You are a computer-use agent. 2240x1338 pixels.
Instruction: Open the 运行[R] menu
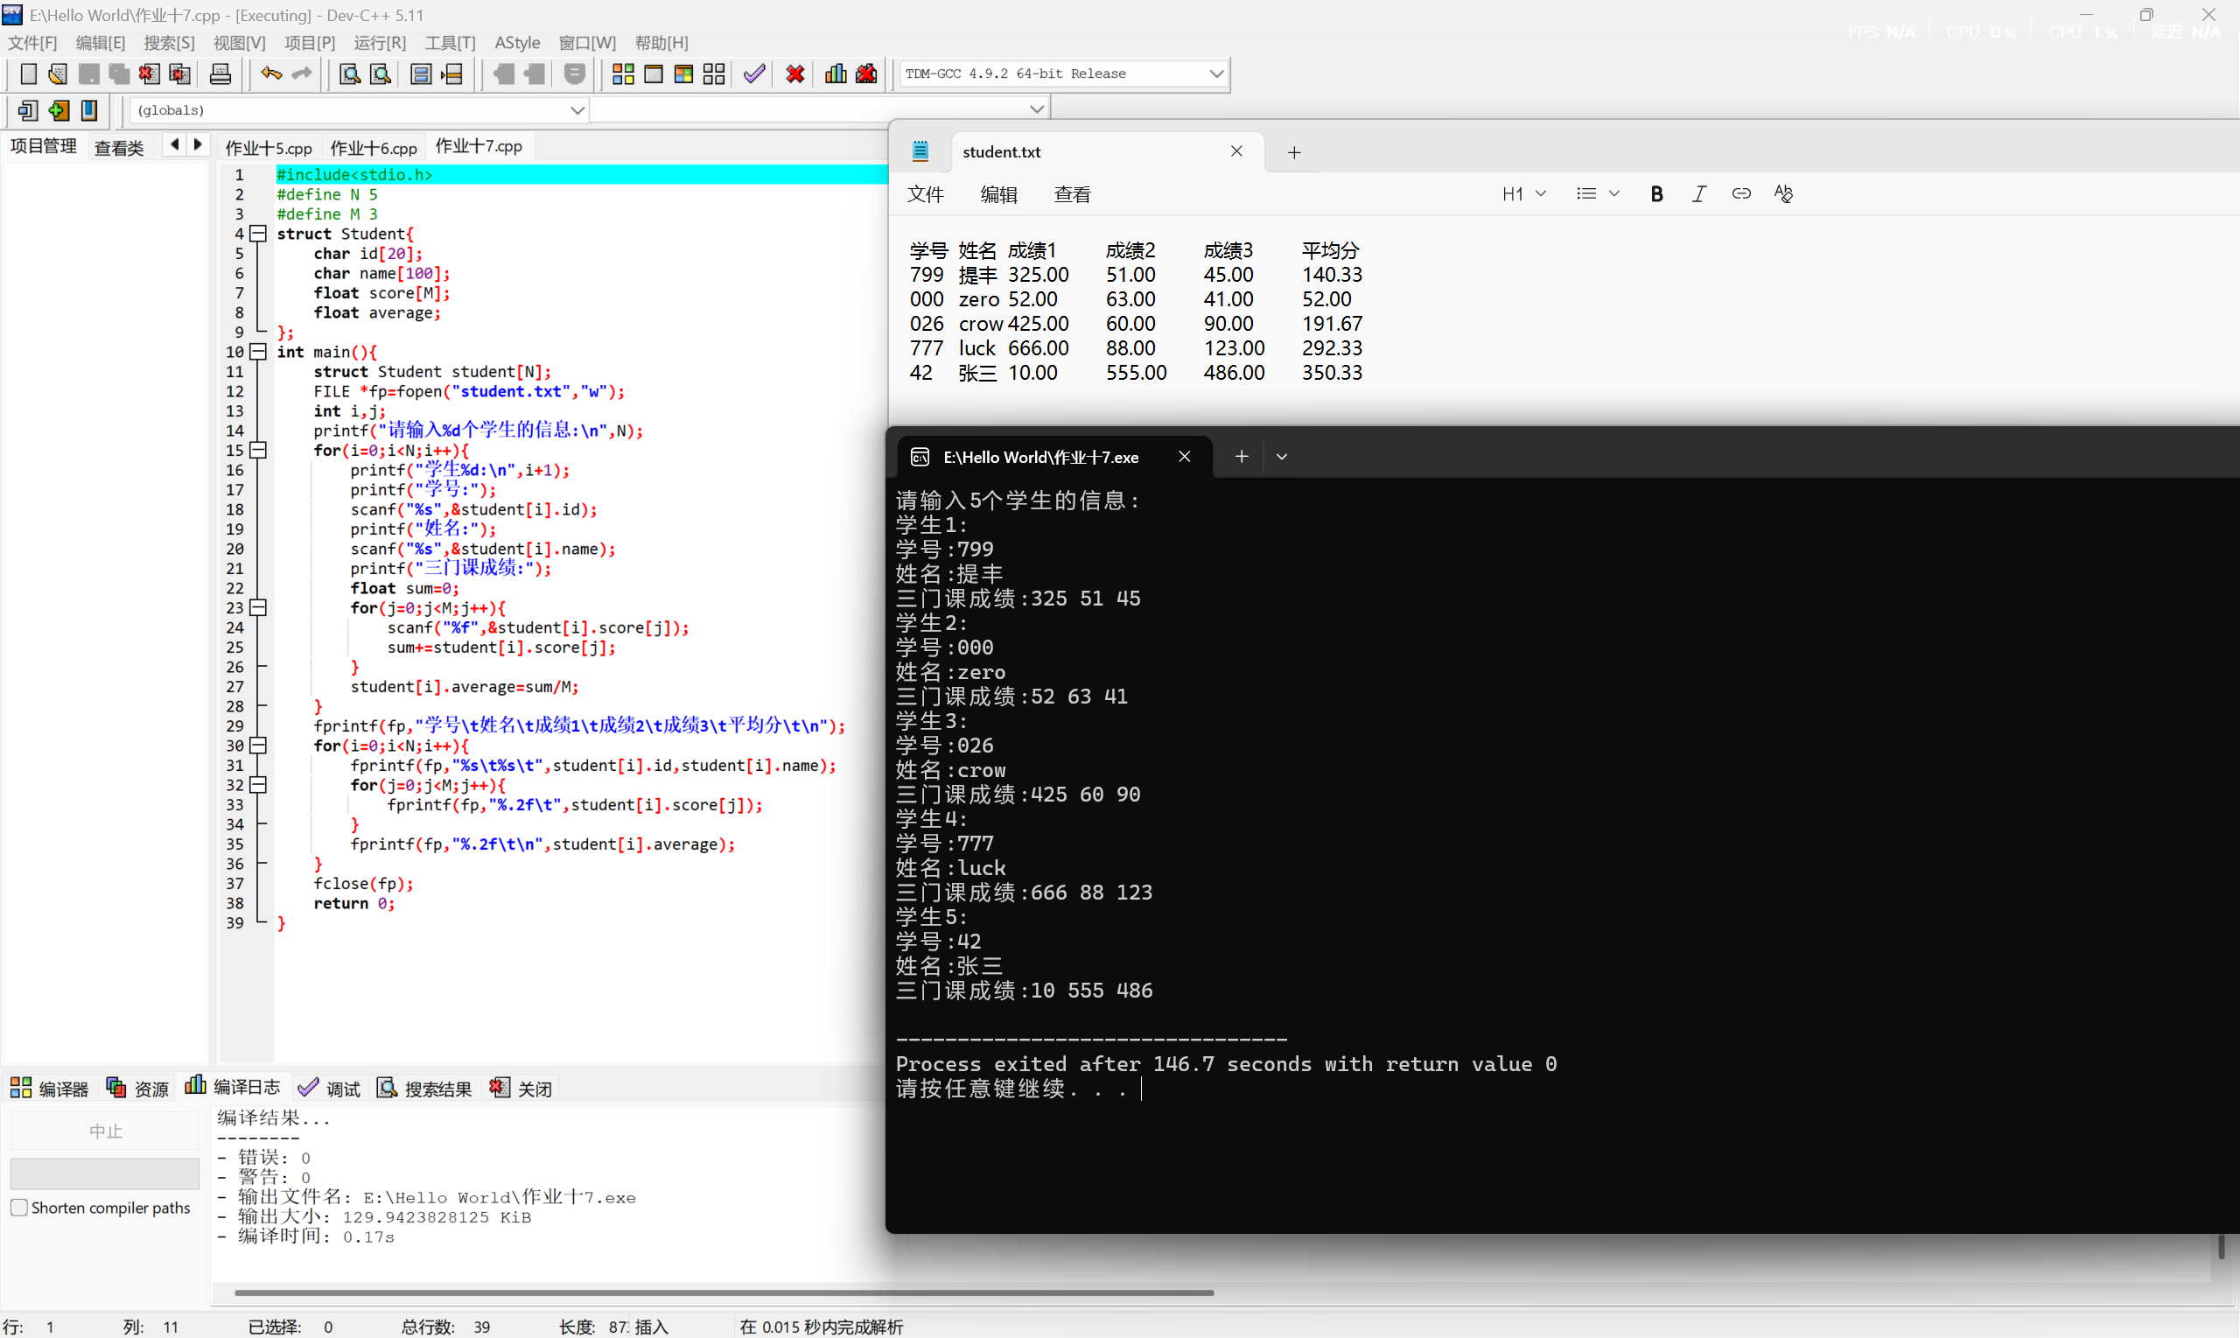pos(380,42)
